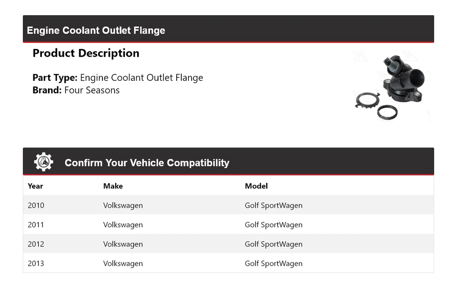Select the 2013 year cell
Screen dimensions: 457x288
click(36, 263)
